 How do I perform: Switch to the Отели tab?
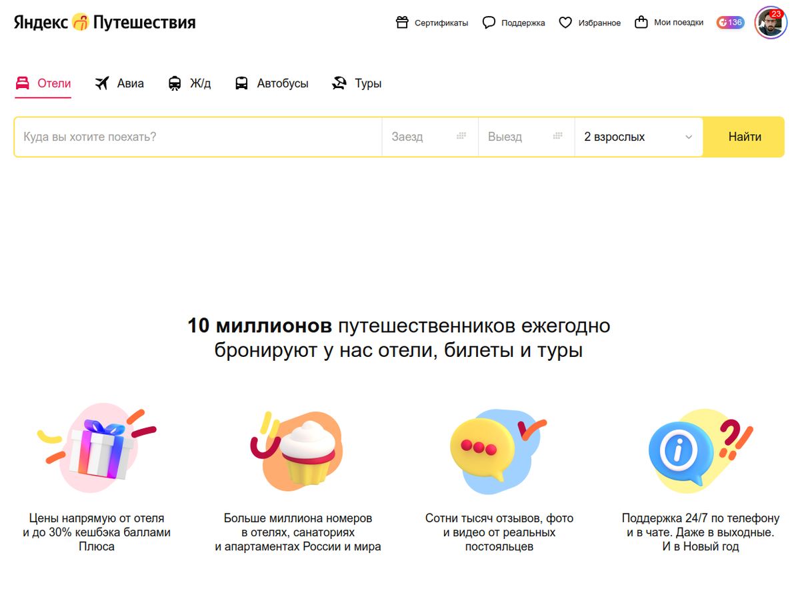click(43, 84)
